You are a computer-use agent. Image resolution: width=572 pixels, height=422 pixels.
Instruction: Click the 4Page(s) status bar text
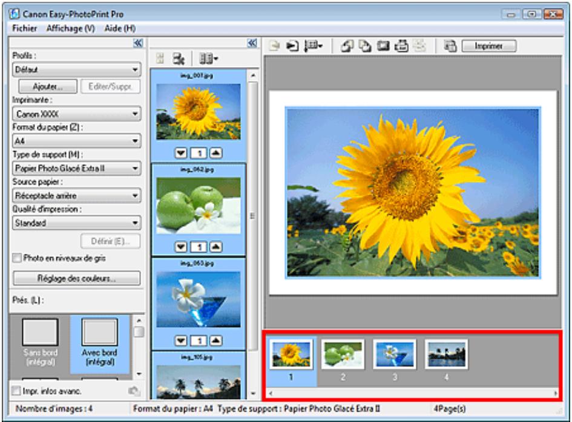pos(450,409)
